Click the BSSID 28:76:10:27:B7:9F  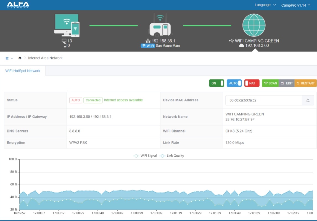point(240,120)
